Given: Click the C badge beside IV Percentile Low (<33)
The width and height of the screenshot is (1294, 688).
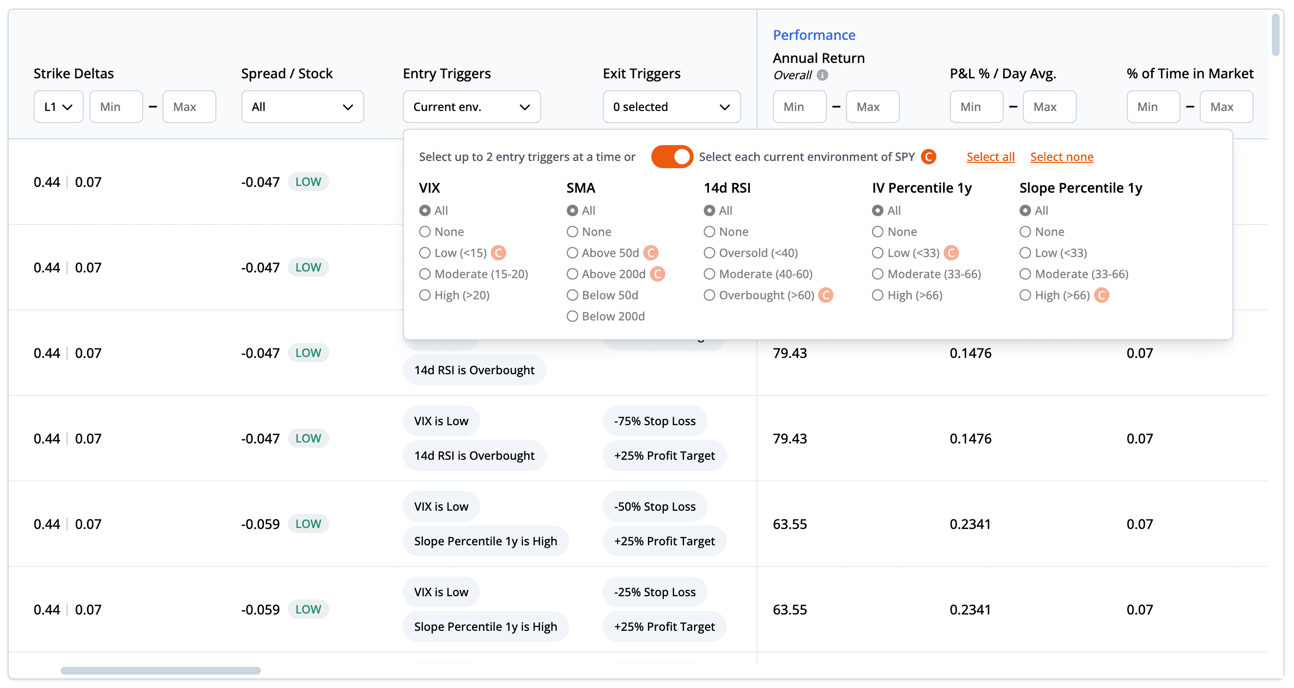Looking at the screenshot, I should [951, 253].
